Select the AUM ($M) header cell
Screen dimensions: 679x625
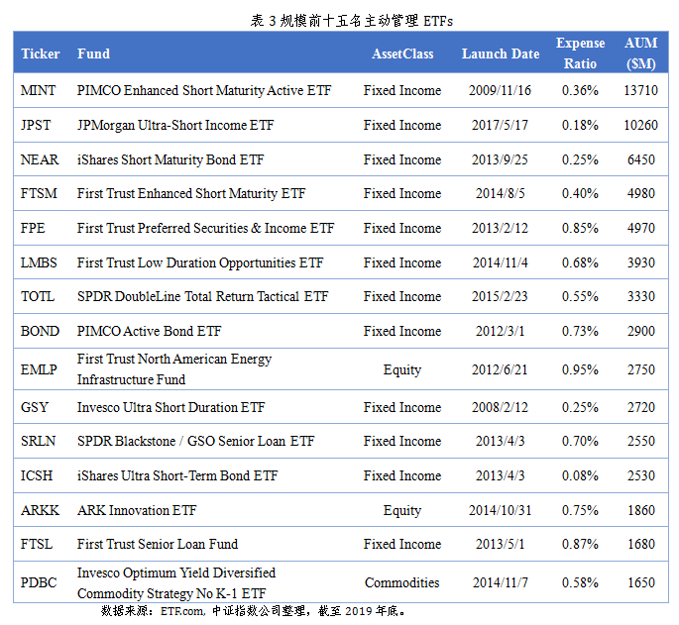click(x=641, y=53)
